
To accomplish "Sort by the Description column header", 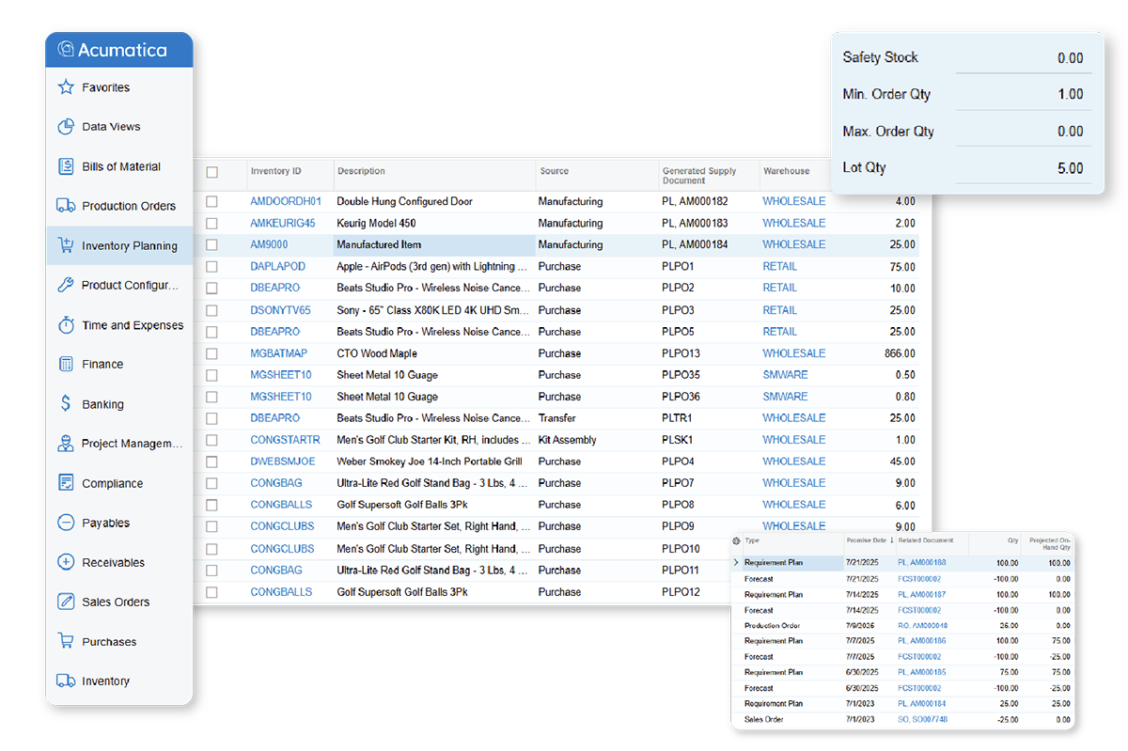I will (x=361, y=171).
